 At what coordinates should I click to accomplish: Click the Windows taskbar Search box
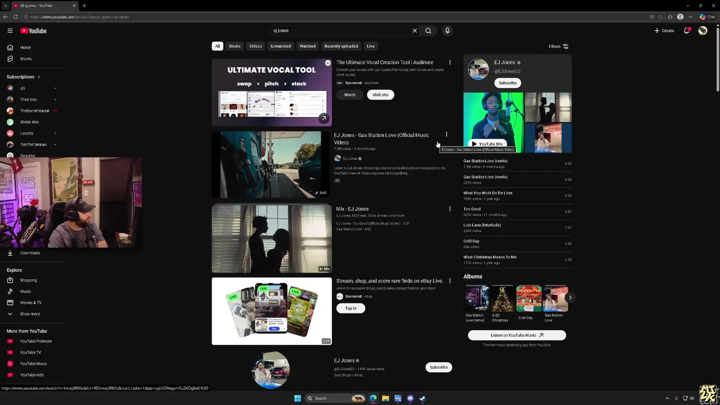coord(335,398)
